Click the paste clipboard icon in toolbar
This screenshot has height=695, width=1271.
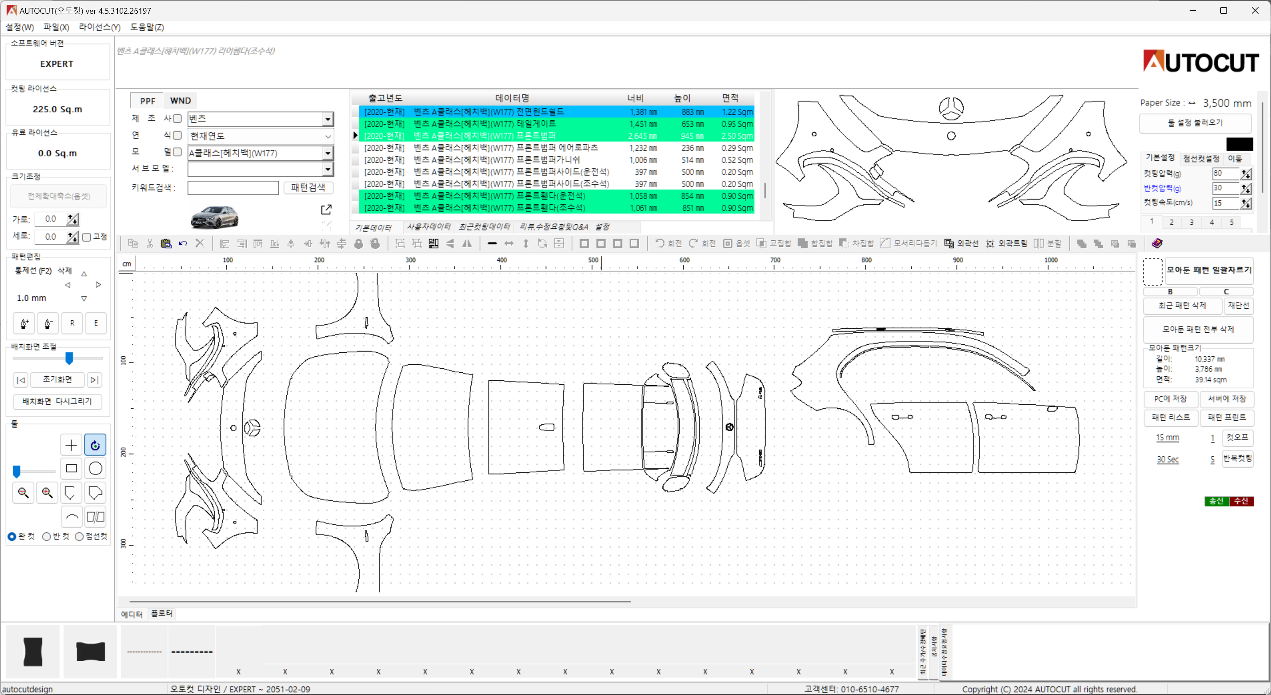click(166, 243)
